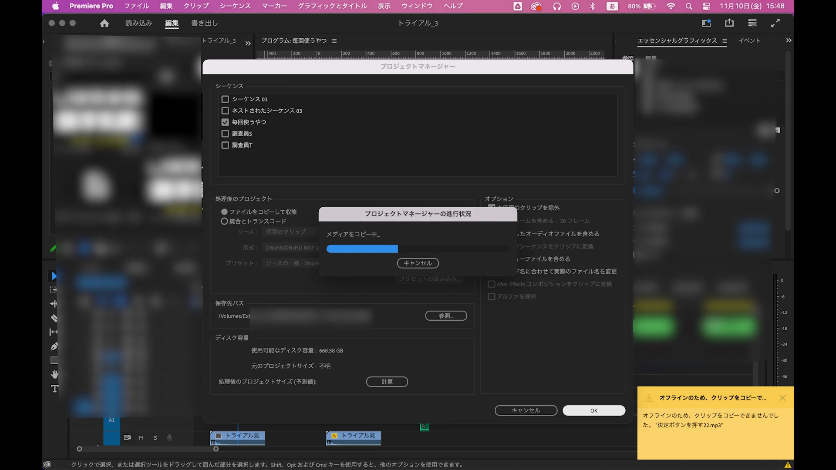Uncheck the 毎回使うやつ sequence checkbox

pyautogui.click(x=225, y=122)
